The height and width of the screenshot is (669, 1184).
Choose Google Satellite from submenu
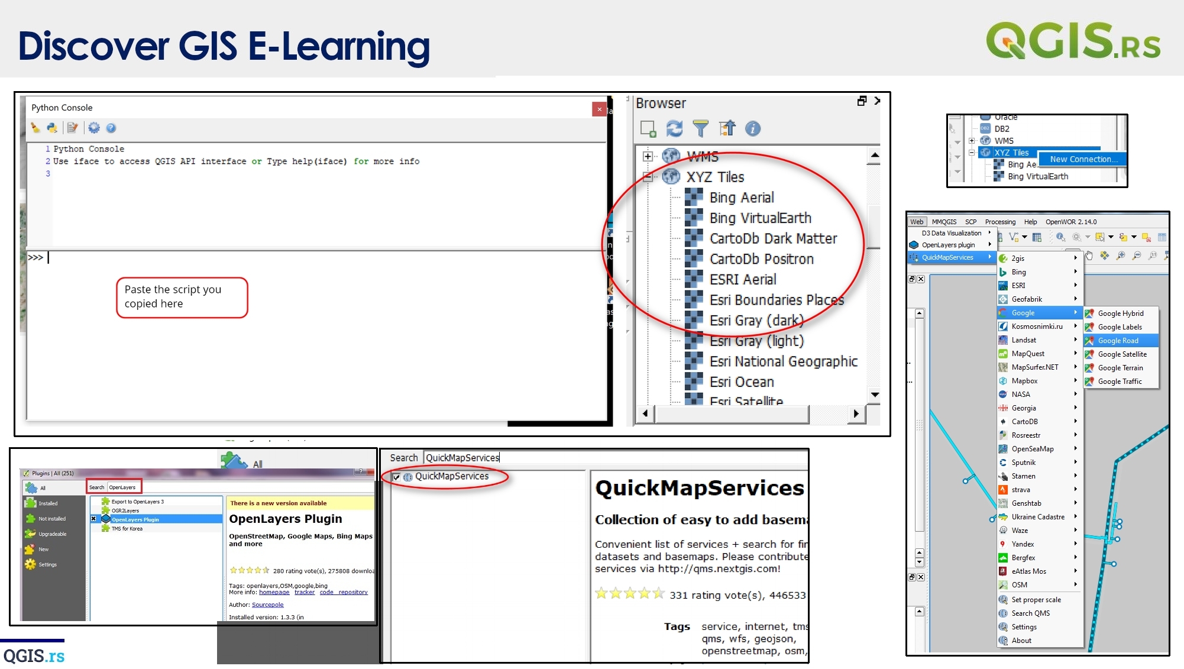[x=1121, y=354]
